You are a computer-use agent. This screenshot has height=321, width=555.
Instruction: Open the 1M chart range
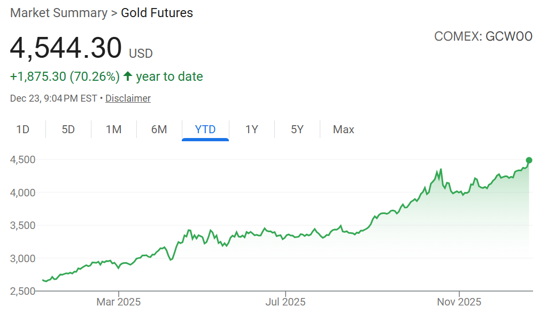(113, 129)
